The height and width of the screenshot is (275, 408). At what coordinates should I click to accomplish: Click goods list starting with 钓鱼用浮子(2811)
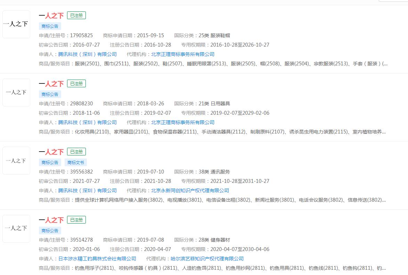[230, 268]
